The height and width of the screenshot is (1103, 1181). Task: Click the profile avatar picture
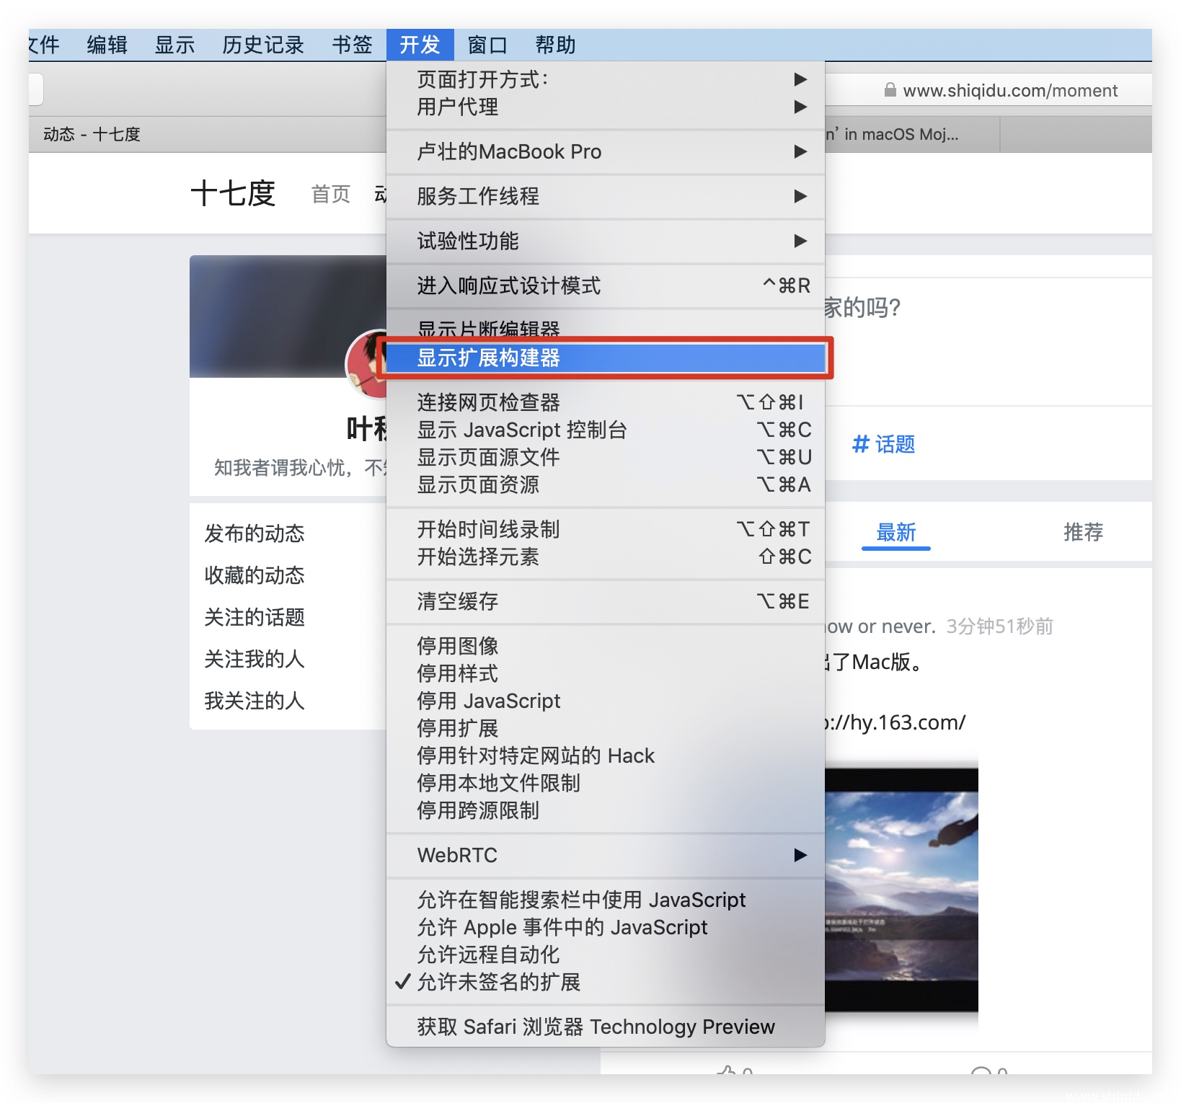pyautogui.click(x=366, y=365)
